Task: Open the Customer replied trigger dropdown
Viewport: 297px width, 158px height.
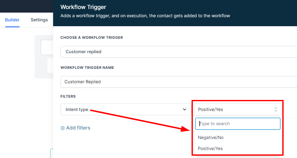Action: pos(178,52)
